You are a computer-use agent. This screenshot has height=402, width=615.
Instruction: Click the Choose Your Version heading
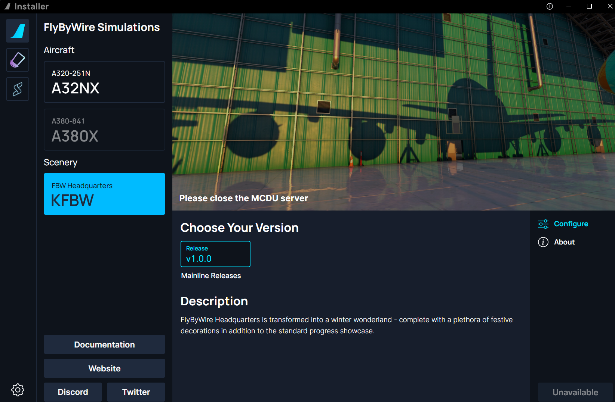pos(240,228)
